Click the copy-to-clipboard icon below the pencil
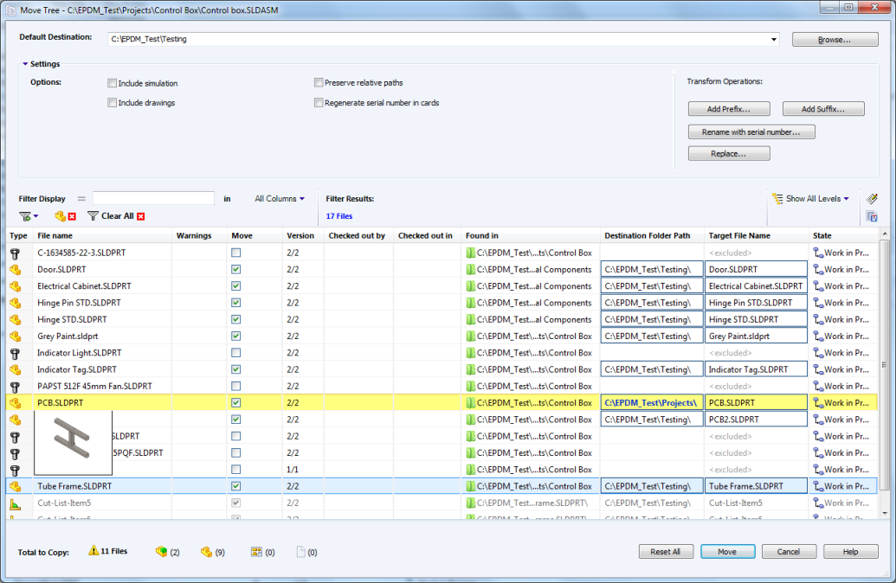Viewport: 896px width, 583px height. click(872, 216)
